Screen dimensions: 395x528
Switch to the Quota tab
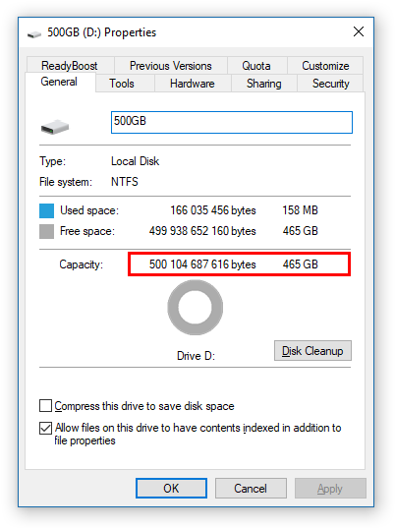(x=256, y=65)
